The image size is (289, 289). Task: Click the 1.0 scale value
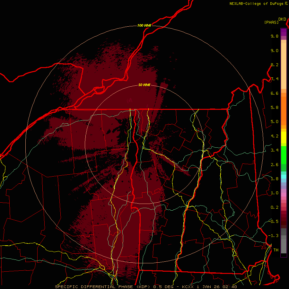pyautogui.click(x=275, y=193)
